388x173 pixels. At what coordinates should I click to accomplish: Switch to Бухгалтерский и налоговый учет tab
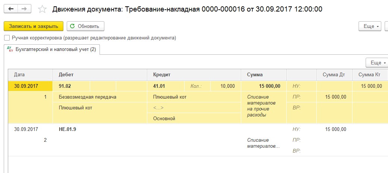[52, 49]
